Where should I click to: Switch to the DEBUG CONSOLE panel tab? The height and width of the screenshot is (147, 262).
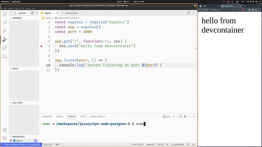coord(97,116)
